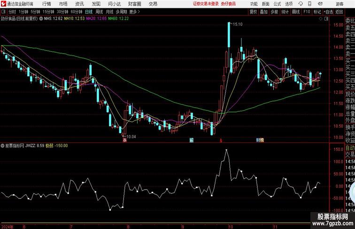The height and width of the screenshot is (229, 355).
Task: Click the 证券交易未登录 status link
Action: click(x=206, y=4)
